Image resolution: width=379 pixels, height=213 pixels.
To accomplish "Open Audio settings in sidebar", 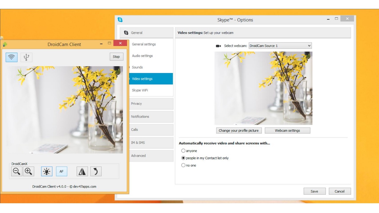I will pyautogui.click(x=142, y=56).
